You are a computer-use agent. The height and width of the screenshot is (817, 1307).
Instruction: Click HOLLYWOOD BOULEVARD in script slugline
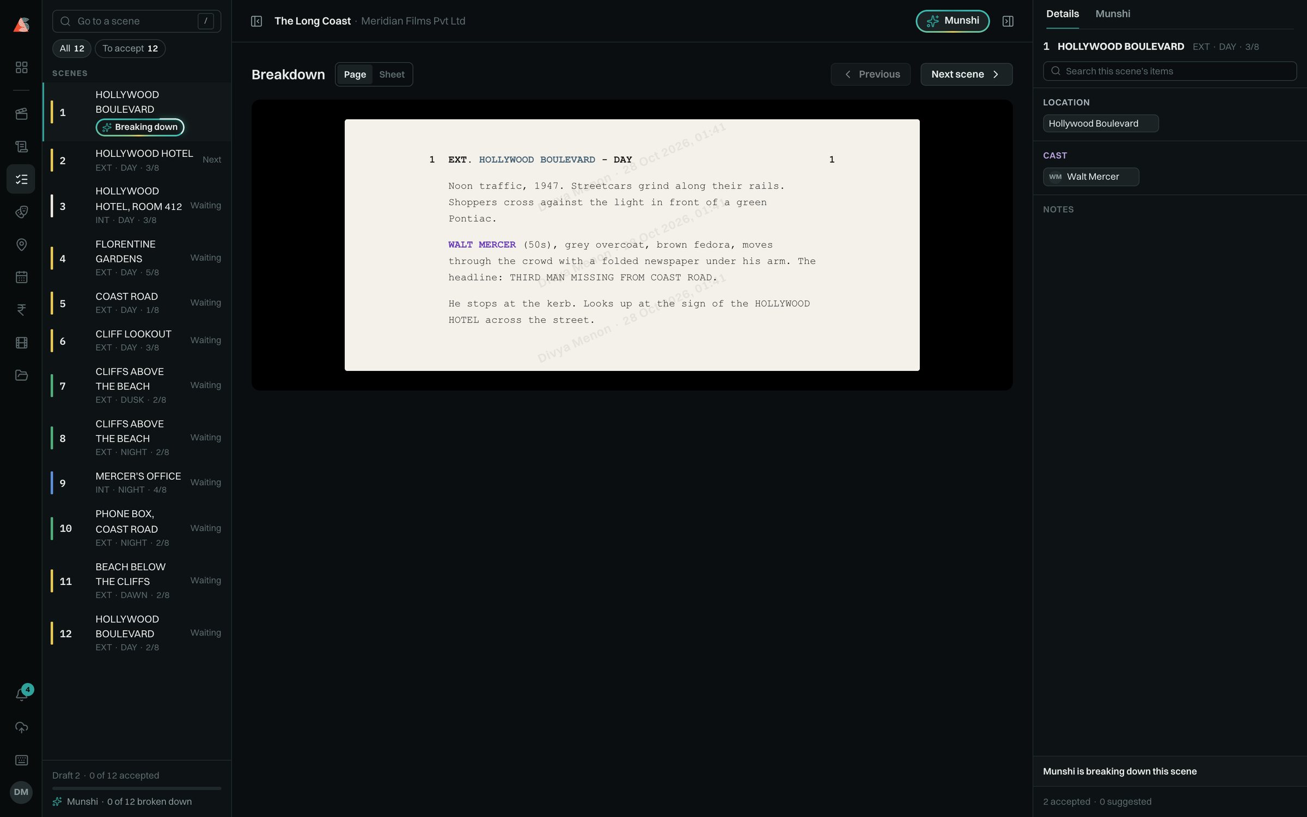pyautogui.click(x=537, y=160)
